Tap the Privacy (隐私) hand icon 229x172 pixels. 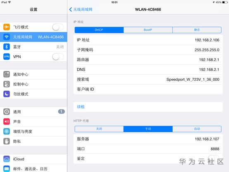(7, 141)
